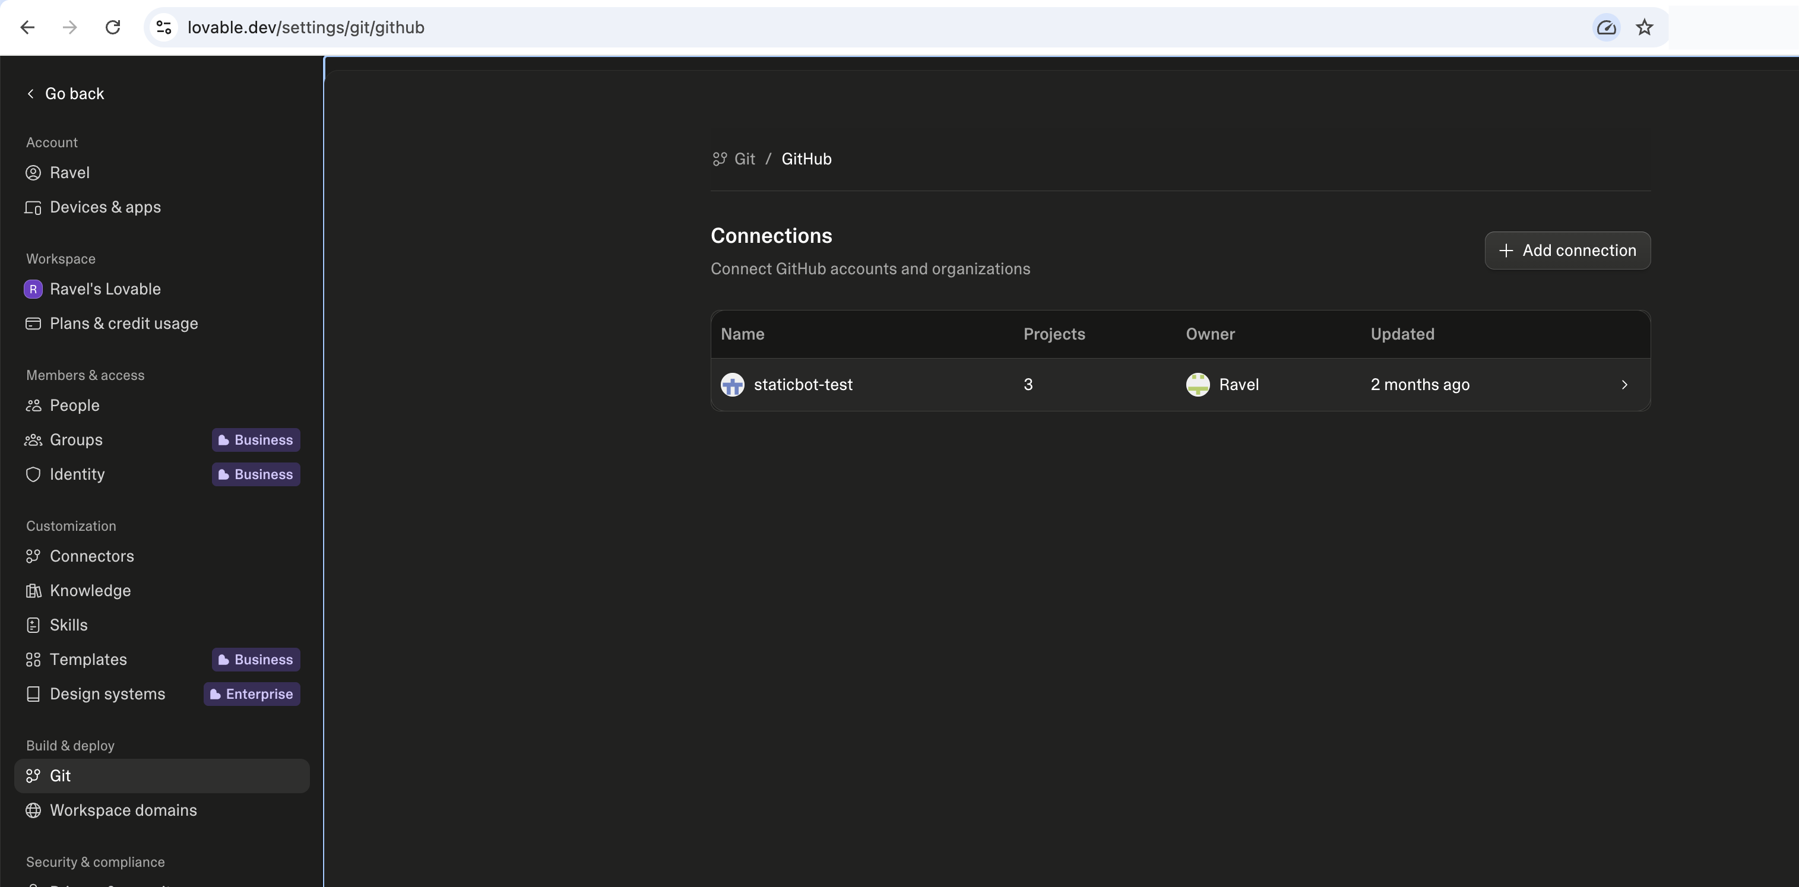Expand the staticbot-test row chevron
1799x887 pixels.
1624,385
